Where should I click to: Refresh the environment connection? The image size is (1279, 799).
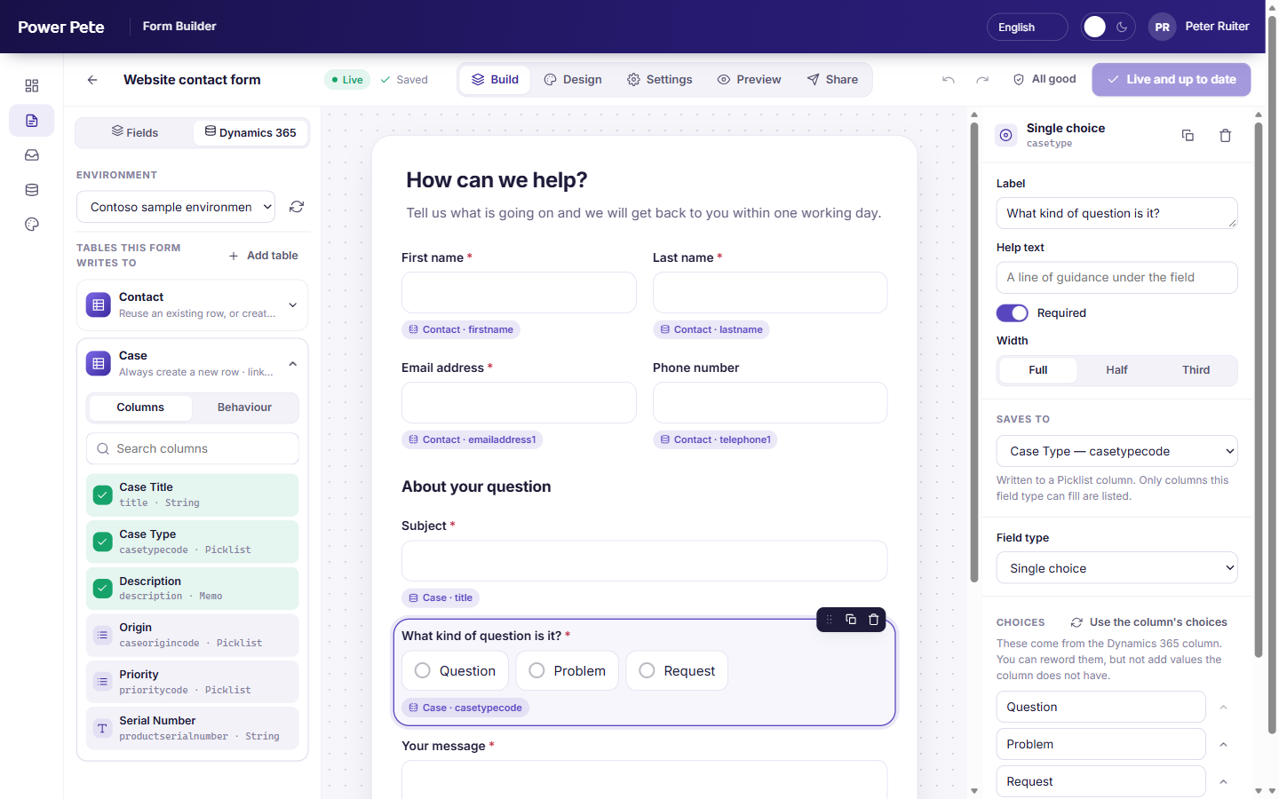point(297,207)
